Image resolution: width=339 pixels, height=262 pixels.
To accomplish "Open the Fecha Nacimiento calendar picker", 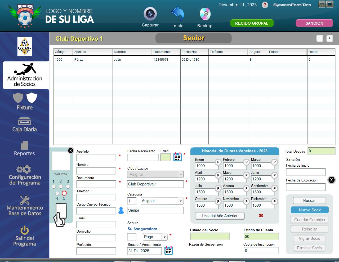I will 177,157.
